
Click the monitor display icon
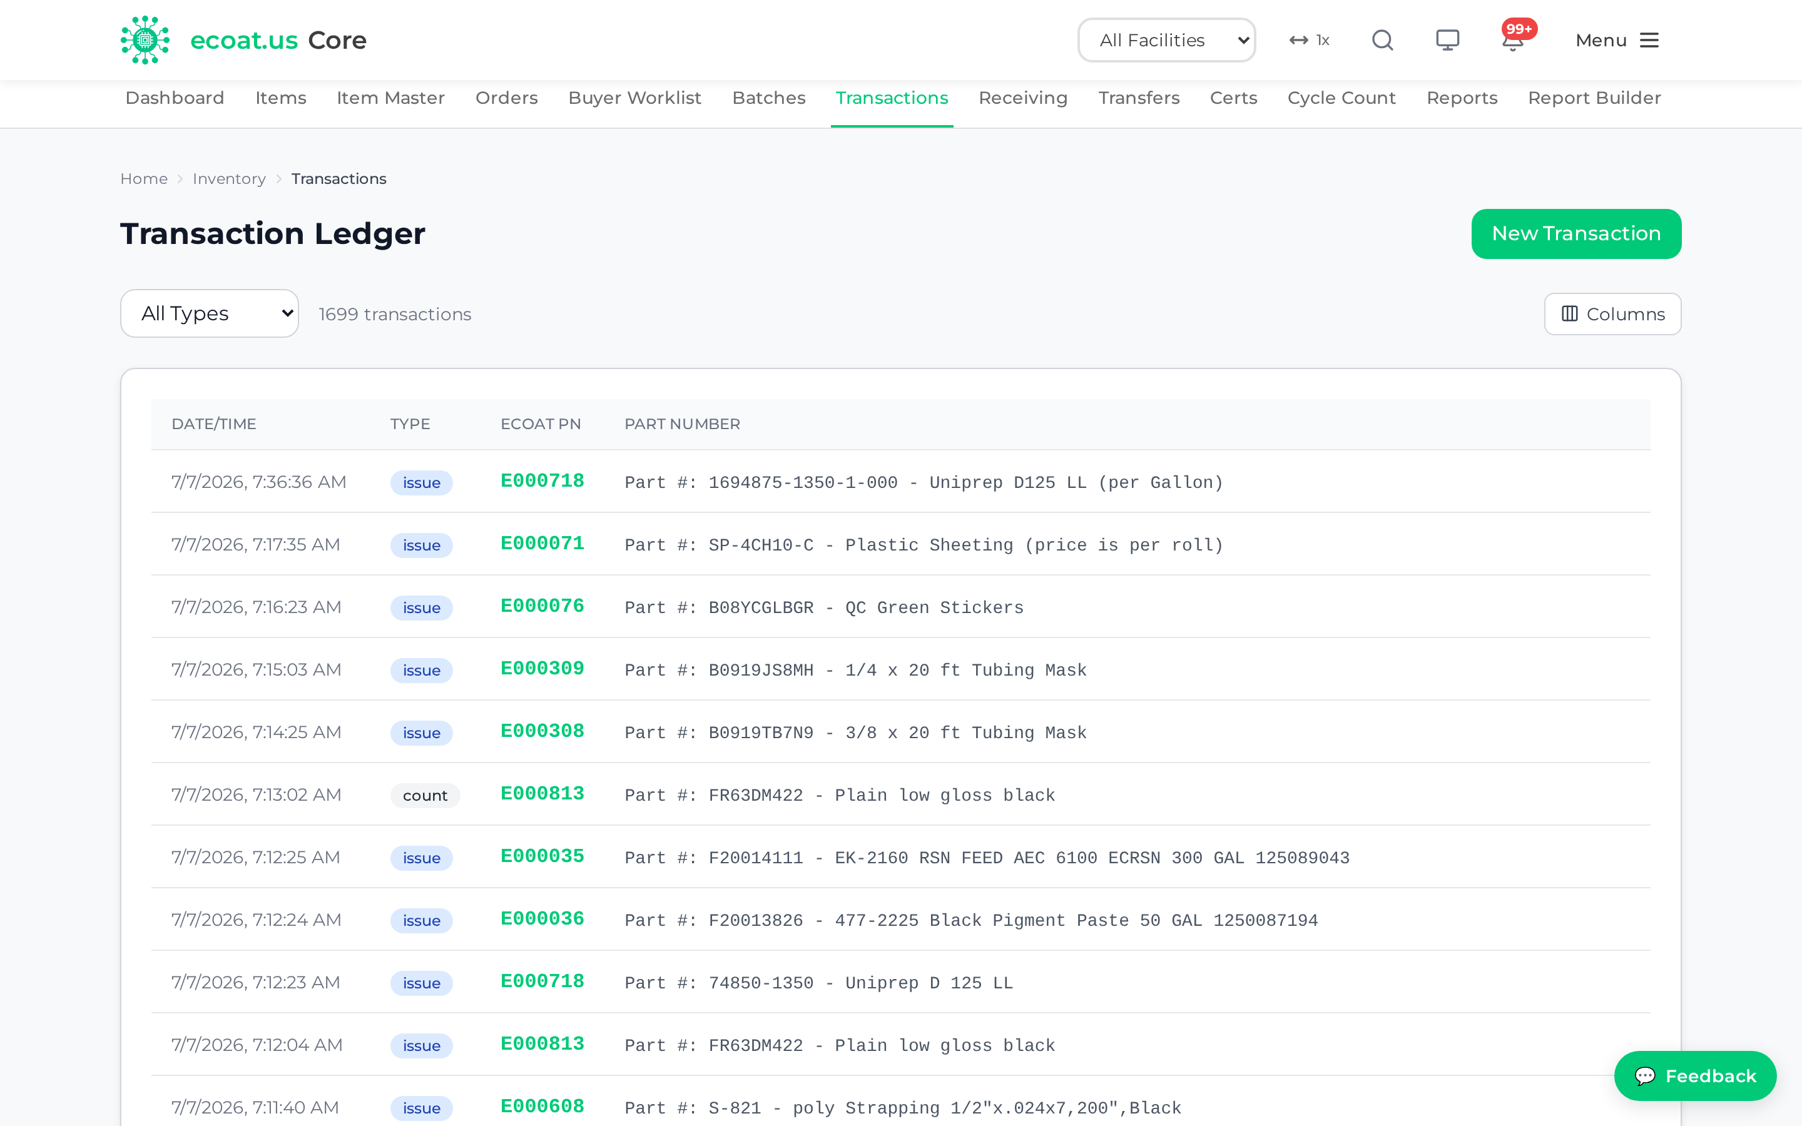[x=1447, y=40]
